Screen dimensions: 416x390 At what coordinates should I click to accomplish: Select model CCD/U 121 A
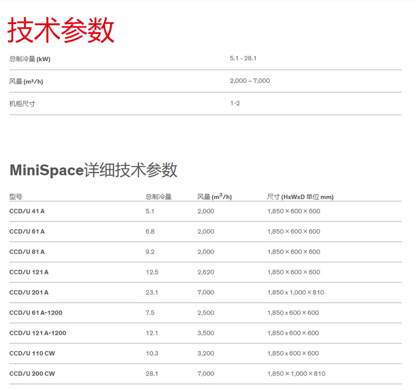point(29,272)
